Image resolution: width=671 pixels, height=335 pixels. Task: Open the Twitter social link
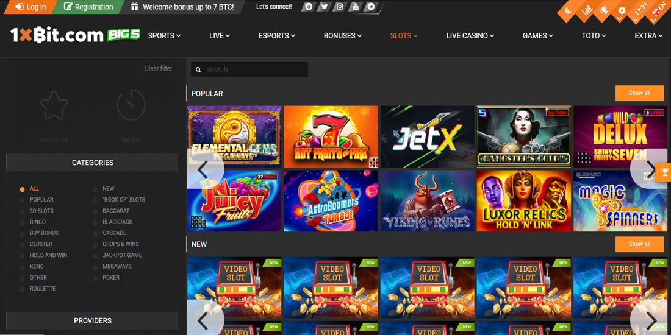[324, 7]
